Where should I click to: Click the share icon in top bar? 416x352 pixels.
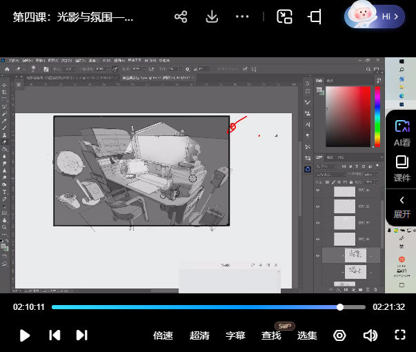click(x=181, y=17)
